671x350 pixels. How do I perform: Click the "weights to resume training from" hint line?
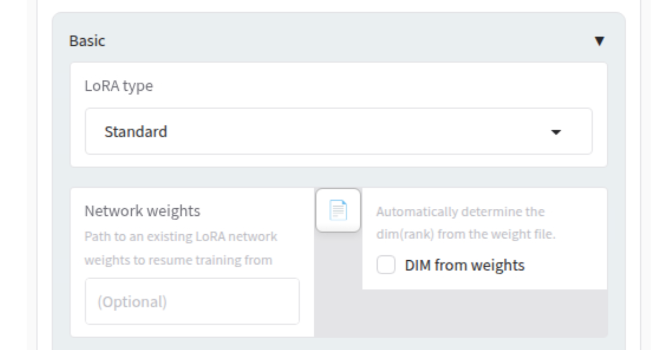tap(178, 260)
